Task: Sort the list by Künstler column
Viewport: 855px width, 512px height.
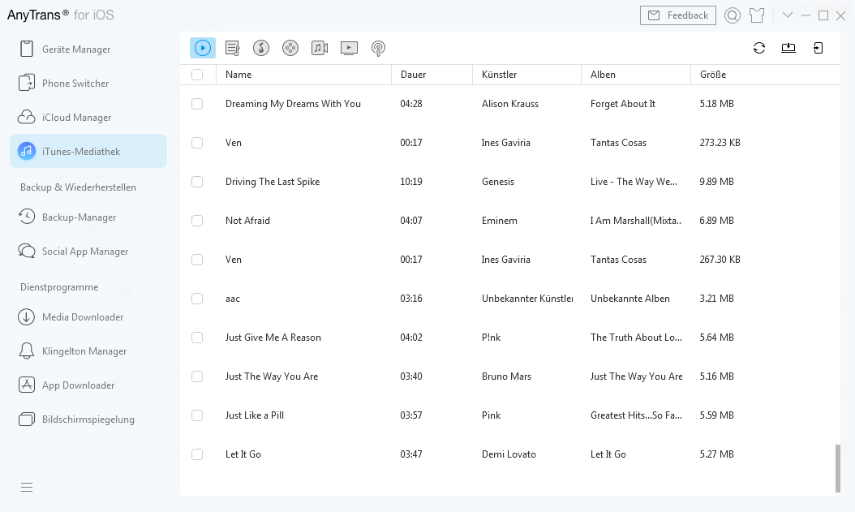Action: pyautogui.click(x=499, y=75)
